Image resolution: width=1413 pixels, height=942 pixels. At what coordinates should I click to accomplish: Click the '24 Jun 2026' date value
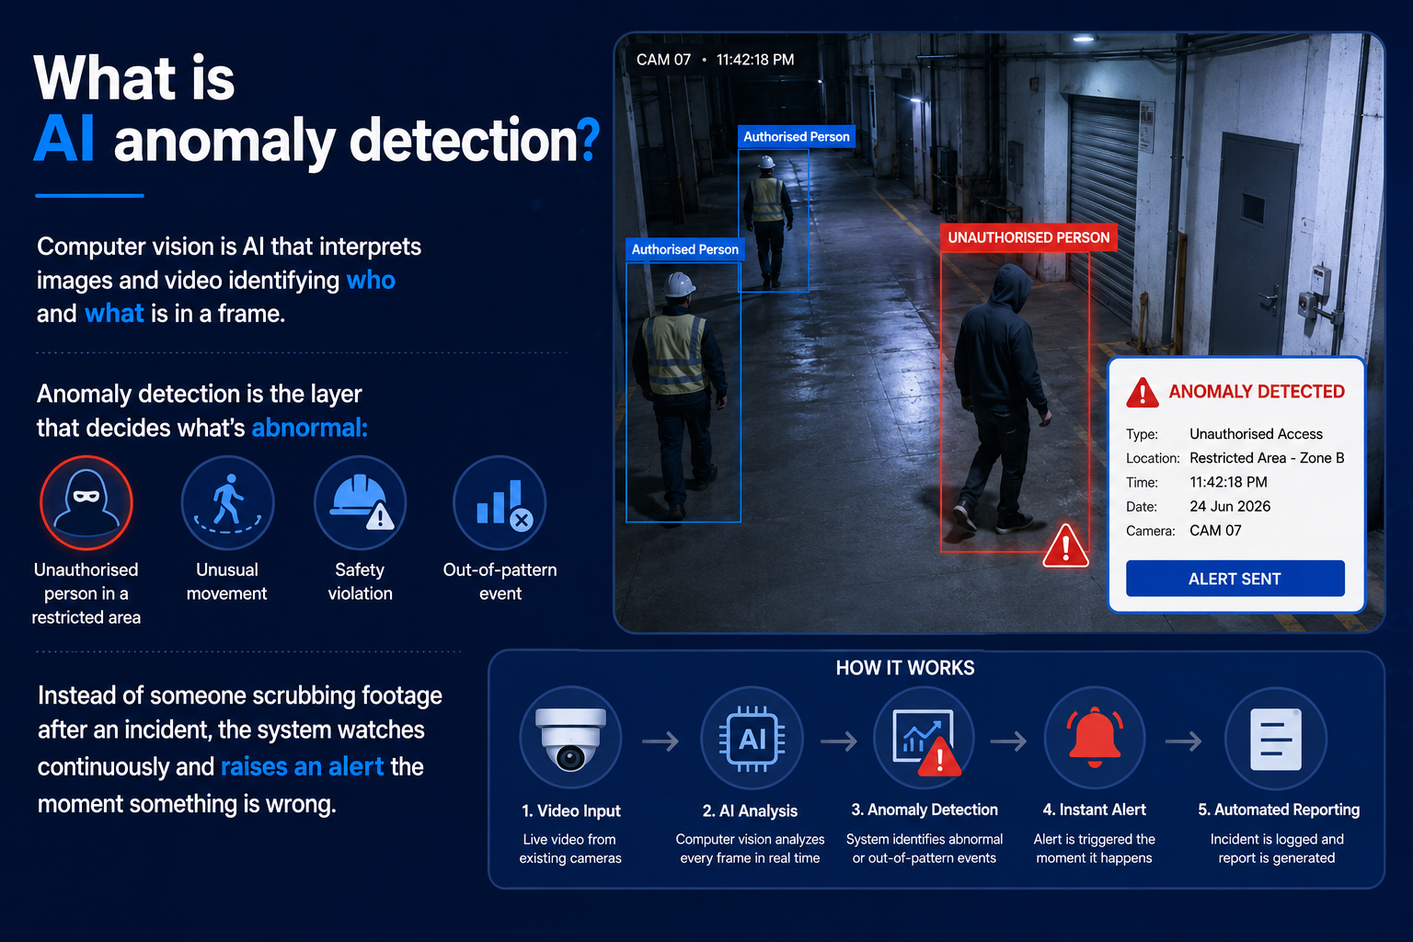coord(1230,507)
